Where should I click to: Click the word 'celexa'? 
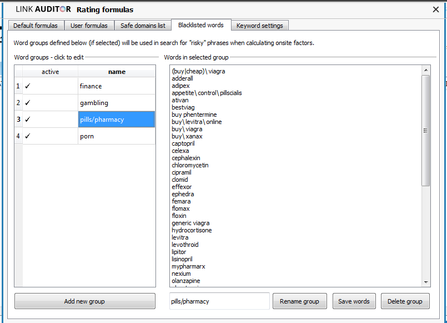coord(180,151)
